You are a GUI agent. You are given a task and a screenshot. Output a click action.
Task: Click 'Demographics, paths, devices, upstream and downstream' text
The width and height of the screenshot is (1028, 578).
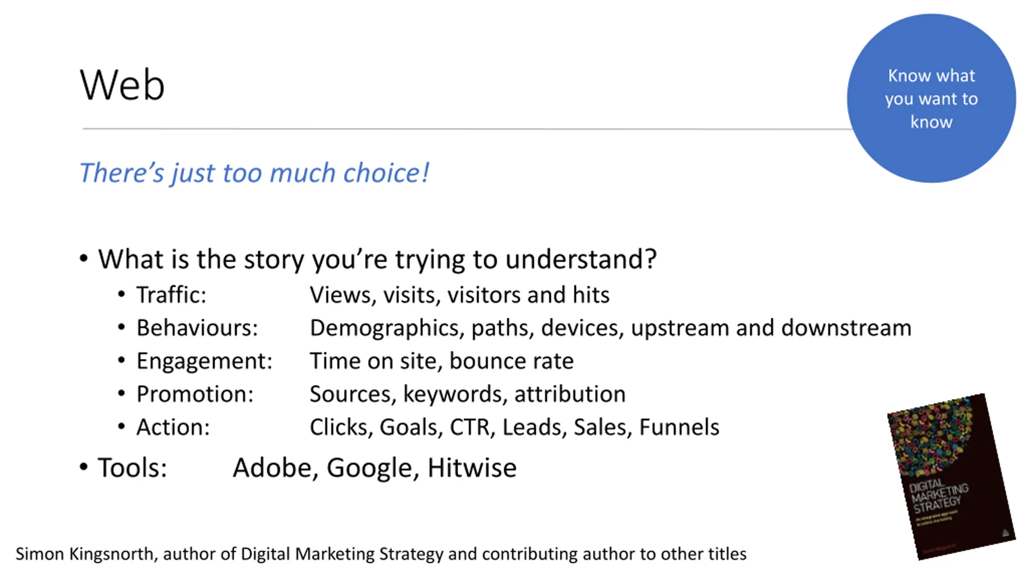[x=610, y=328]
